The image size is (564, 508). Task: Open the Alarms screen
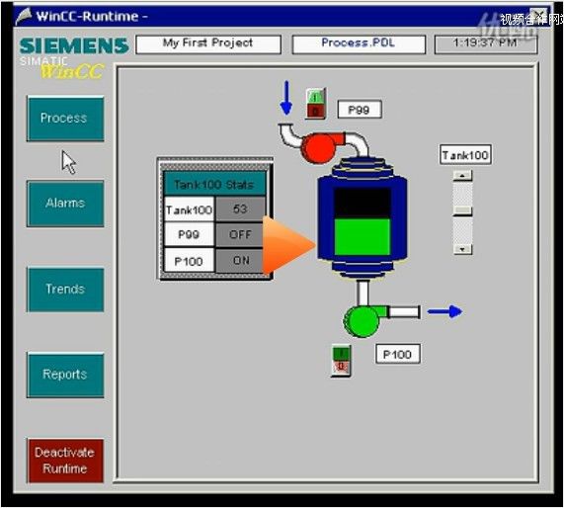[65, 204]
